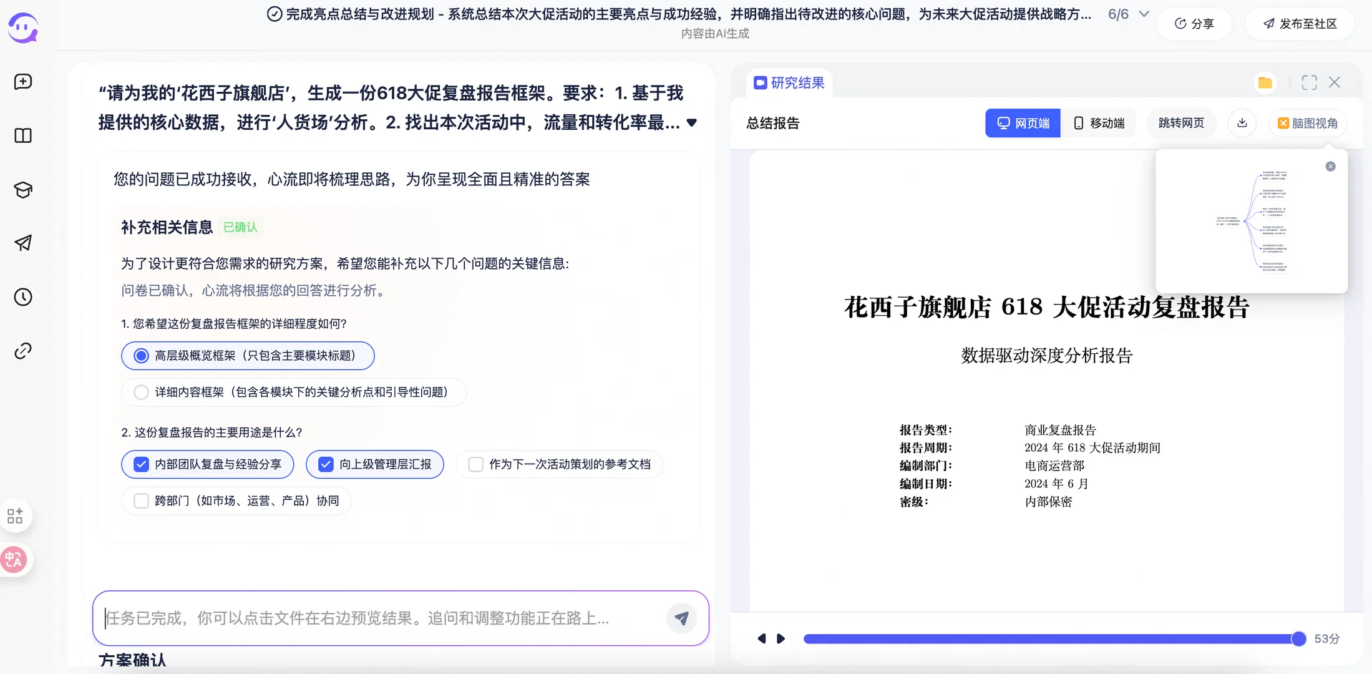Expand the step 6/6 progress dropdown
The height and width of the screenshot is (674, 1372).
coord(1144,14)
